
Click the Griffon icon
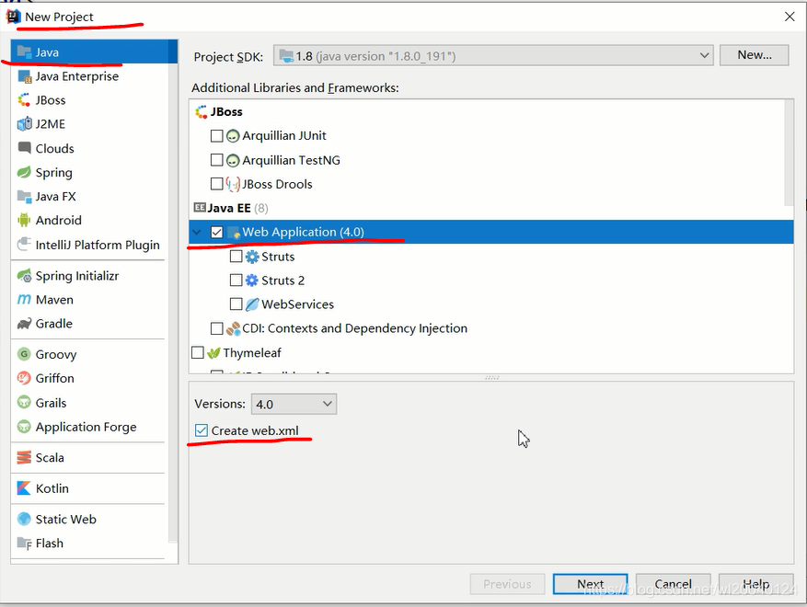(24, 378)
